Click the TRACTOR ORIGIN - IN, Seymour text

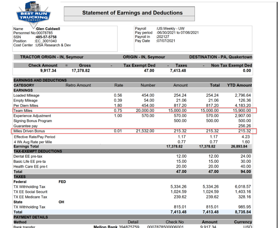52,57
